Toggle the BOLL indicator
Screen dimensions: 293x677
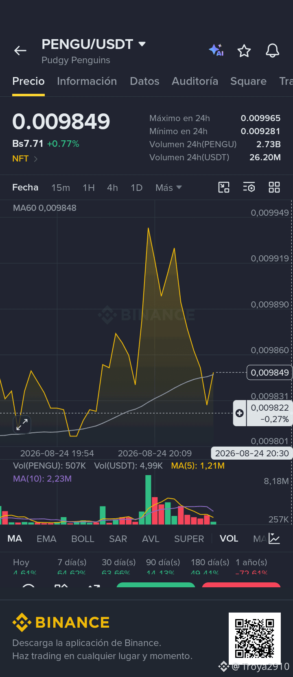[x=83, y=539]
